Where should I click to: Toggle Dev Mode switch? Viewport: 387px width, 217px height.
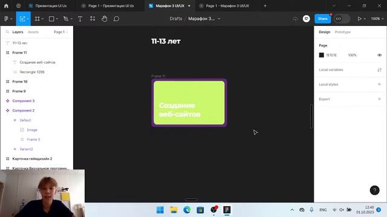tap(342, 19)
